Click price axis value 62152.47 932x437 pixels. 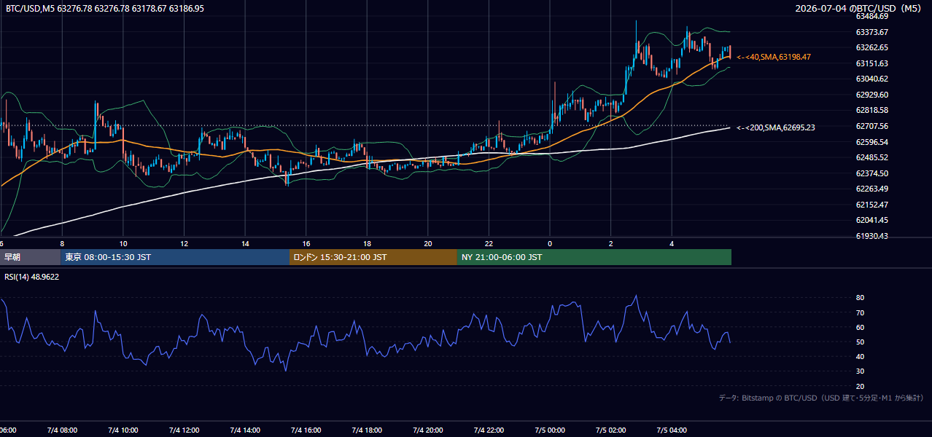(871, 205)
